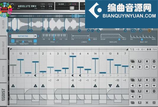Shift pitch sequence left
This screenshot has width=158, height=107.
(133, 85)
